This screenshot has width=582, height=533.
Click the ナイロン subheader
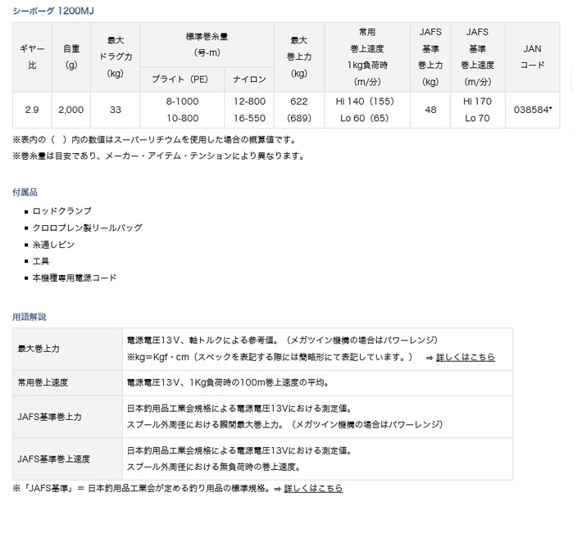click(249, 79)
